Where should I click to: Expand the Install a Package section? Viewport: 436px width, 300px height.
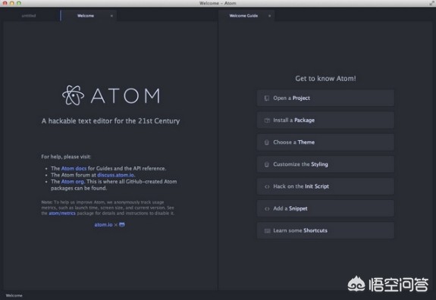point(325,120)
